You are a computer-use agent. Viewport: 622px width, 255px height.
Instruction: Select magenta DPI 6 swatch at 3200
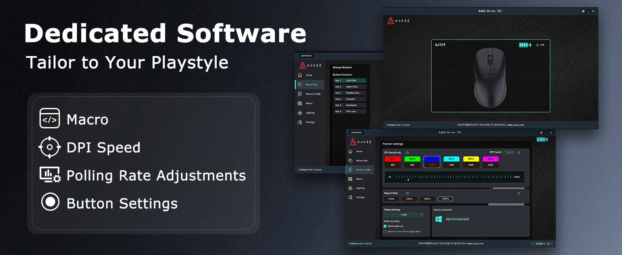(x=490, y=161)
